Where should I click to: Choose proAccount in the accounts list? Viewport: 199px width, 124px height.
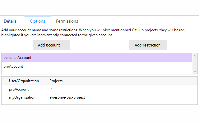(13, 66)
